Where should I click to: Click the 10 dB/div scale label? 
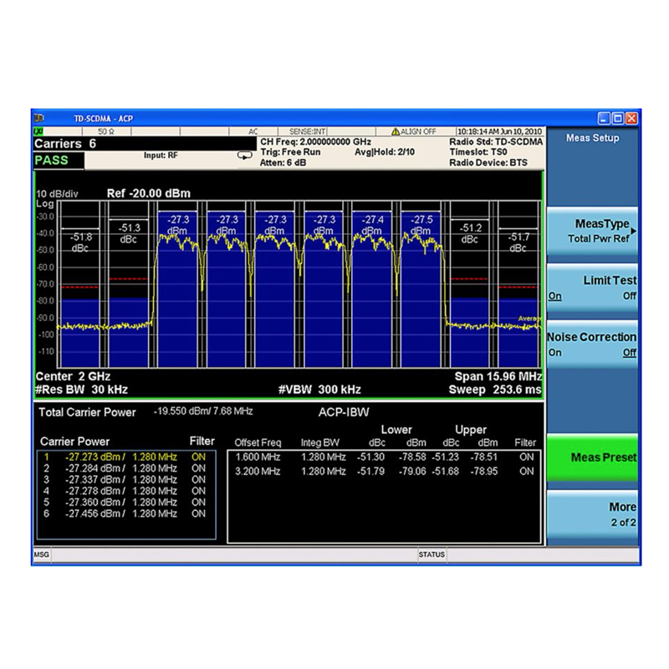[x=57, y=194]
